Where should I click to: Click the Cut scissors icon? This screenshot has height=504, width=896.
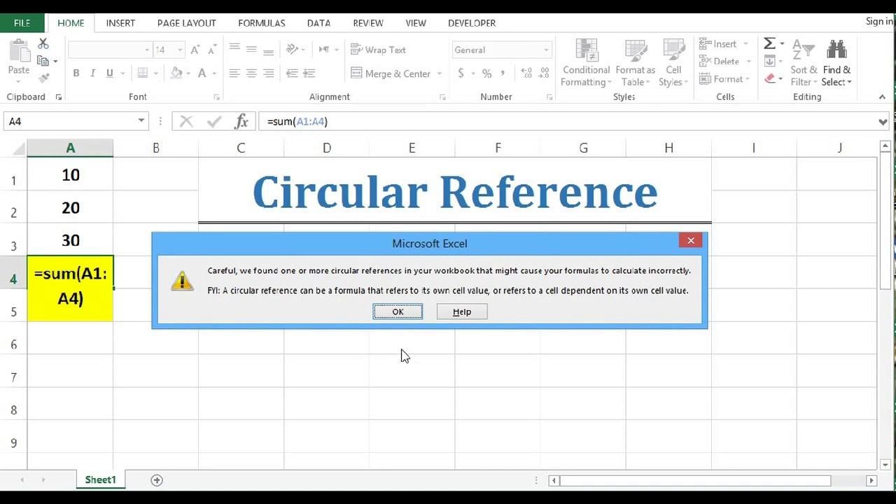point(43,44)
